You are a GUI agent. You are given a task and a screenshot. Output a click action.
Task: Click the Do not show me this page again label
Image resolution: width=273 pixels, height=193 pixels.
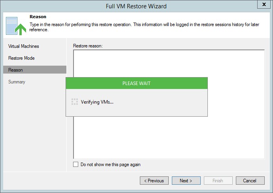click(111, 165)
